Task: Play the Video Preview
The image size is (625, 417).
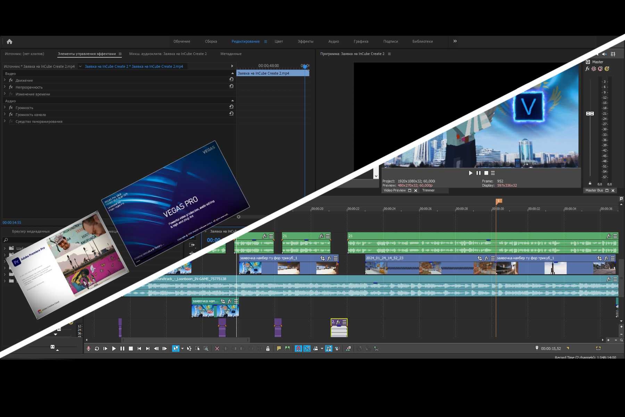Action: click(470, 173)
